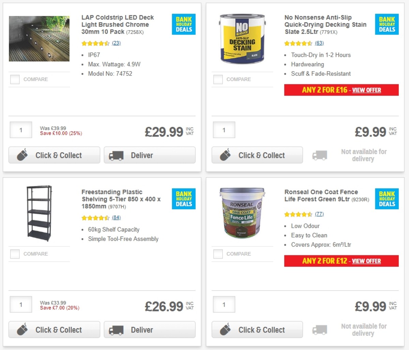Check Compare for the Freestanding Plastic Shelving
409x350 pixels.
[x=15, y=254]
